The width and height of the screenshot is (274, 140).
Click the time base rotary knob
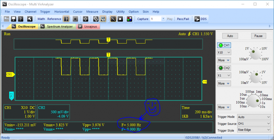coord(254,101)
